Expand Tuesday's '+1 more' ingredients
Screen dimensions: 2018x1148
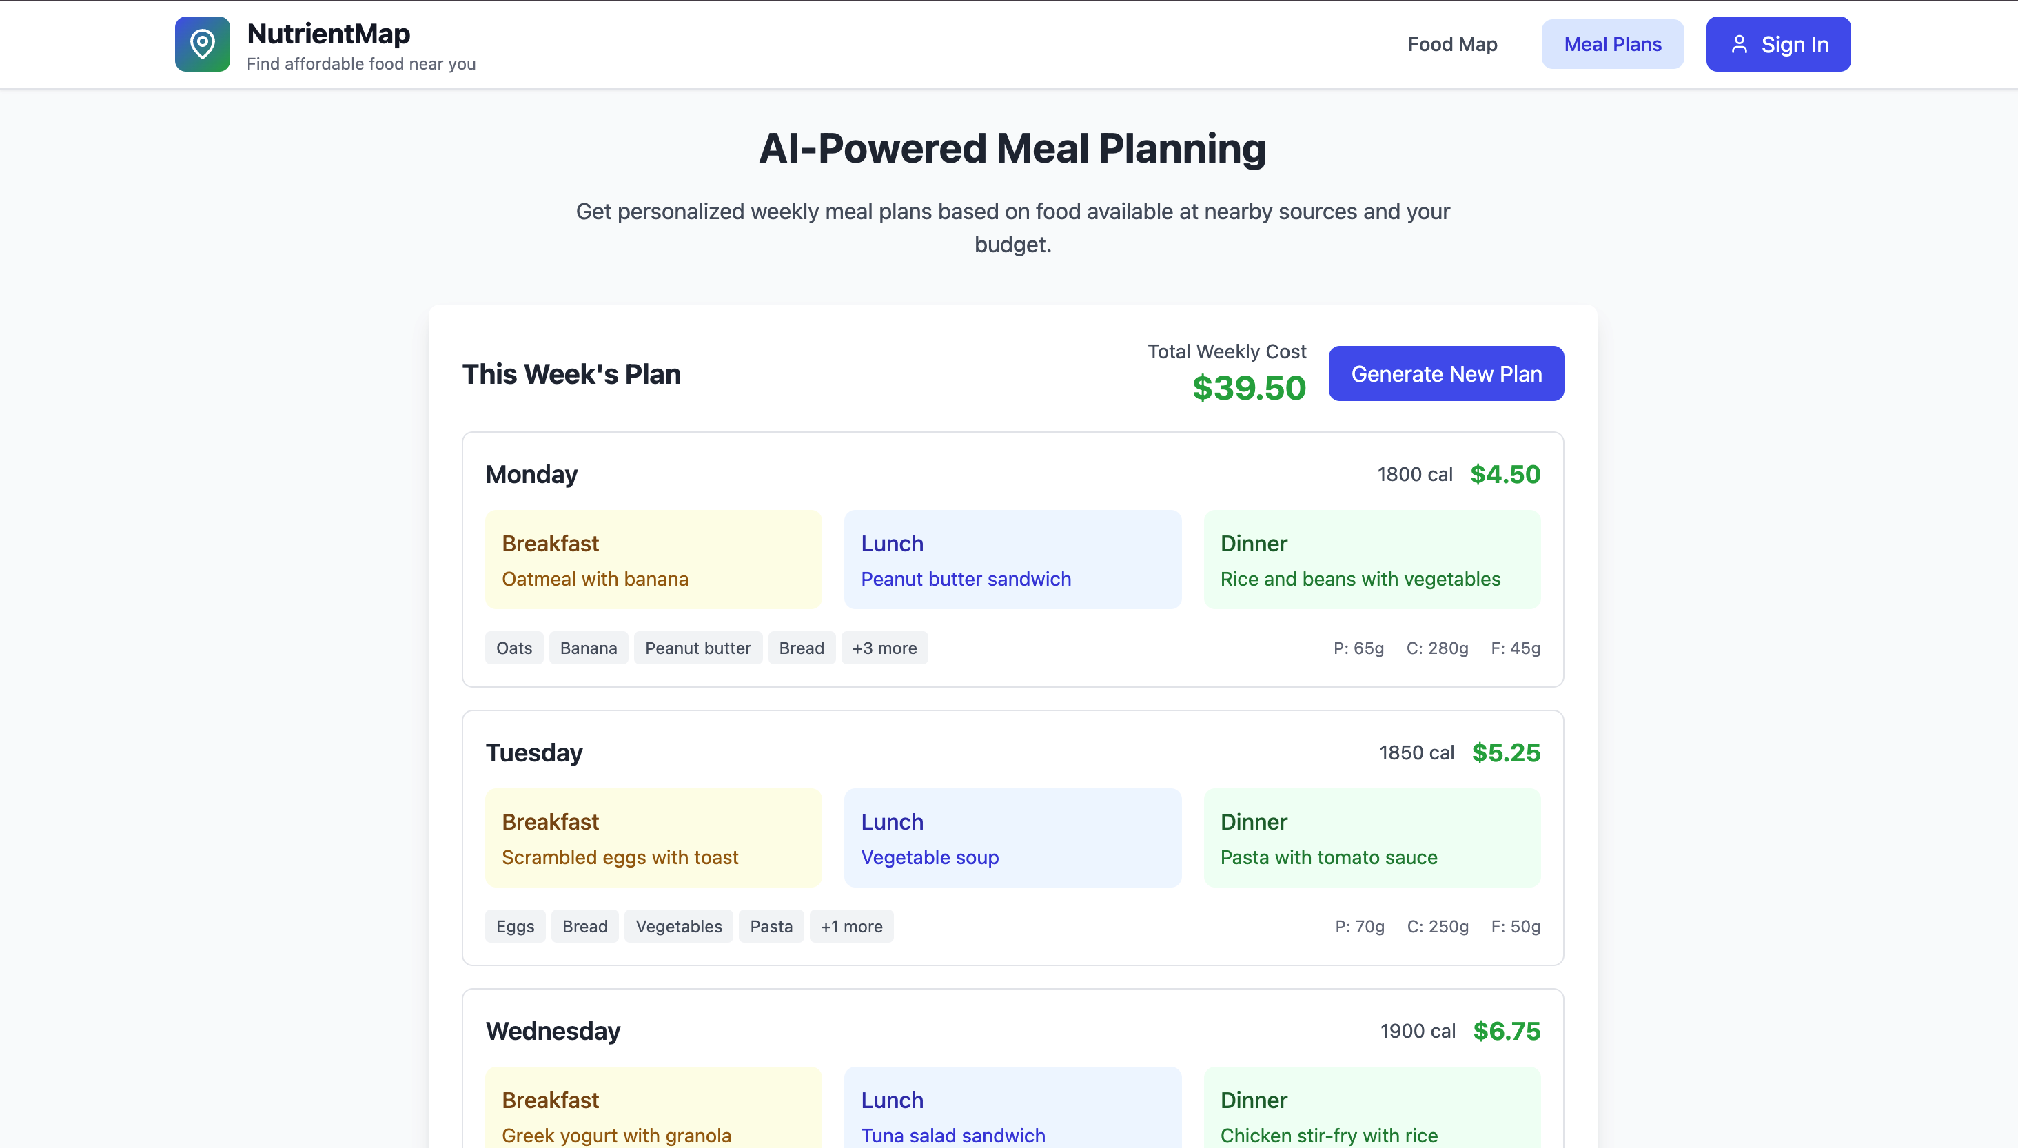(x=851, y=926)
